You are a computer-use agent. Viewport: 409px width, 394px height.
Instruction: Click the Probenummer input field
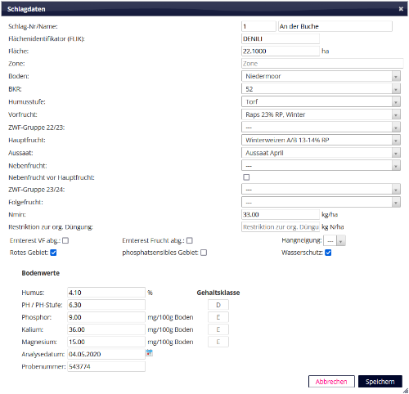[x=106, y=366]
